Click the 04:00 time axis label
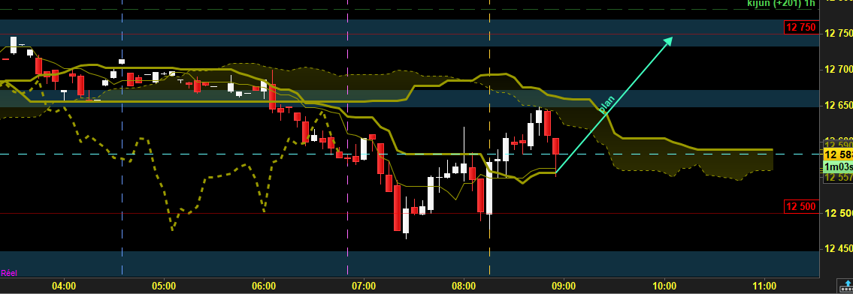Viewport: 853px width, 294px height. click(63, 286)
